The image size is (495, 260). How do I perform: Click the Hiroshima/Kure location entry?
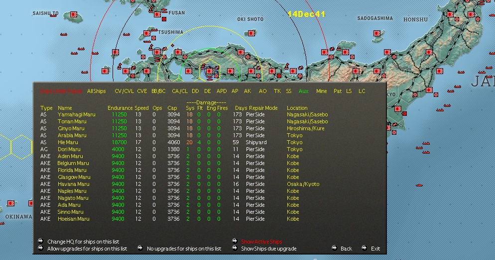[x=306, y=129]
